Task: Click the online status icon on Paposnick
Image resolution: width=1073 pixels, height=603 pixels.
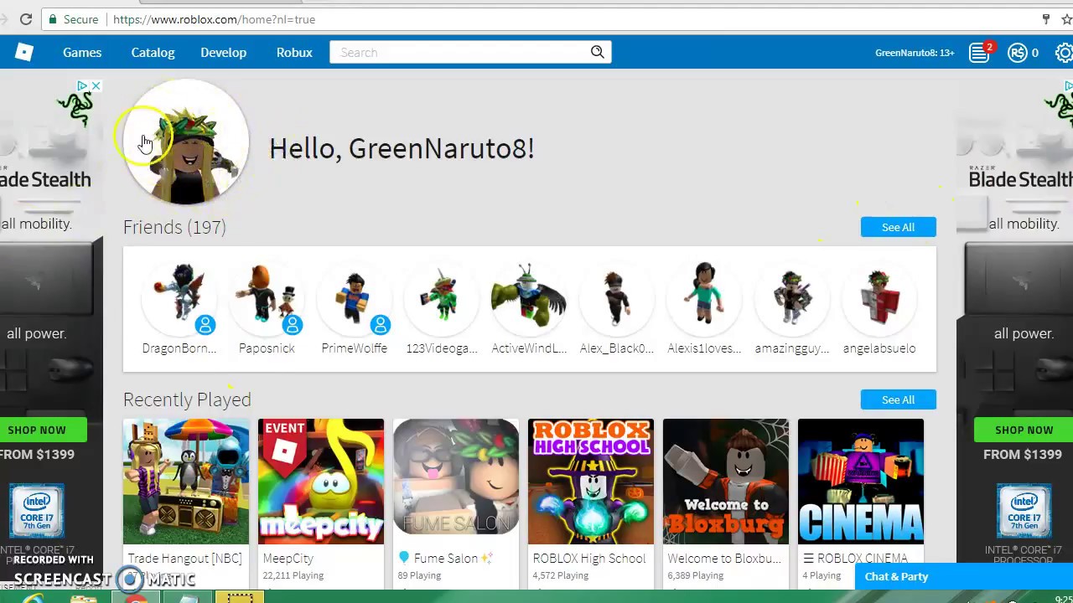Action: [x=293, y=324]
